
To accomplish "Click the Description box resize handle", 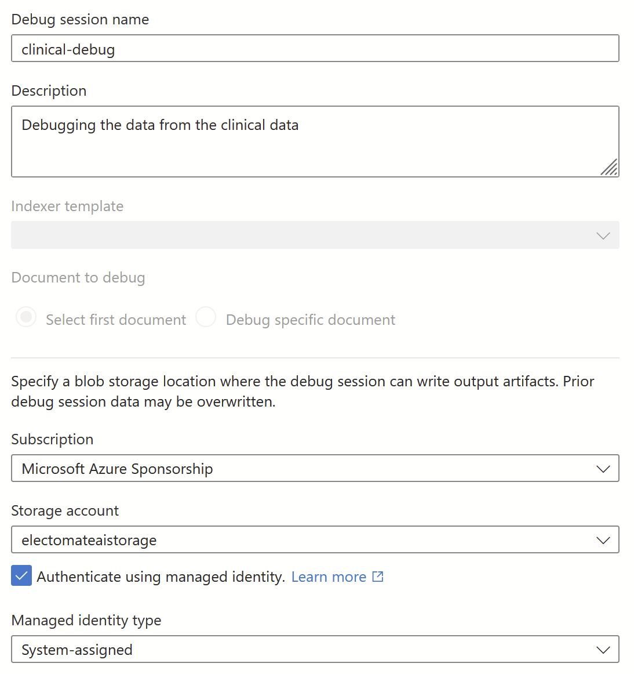I will point(609,168).
